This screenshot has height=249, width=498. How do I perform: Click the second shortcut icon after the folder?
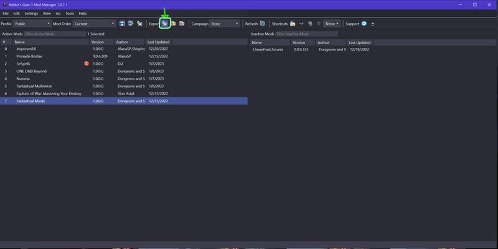click(301, 24)
